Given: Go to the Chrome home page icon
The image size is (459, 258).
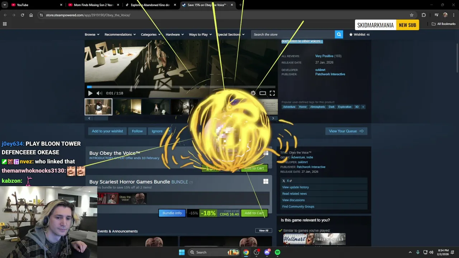Looking at the screenshot, I should (x=31, y=15).
